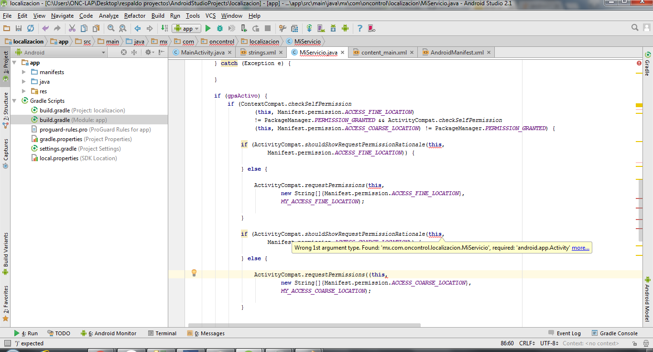Viewport: 653px width, 352px height.
Task: Switch to the MainActivity.java tab
Action: tap(203, 53)
